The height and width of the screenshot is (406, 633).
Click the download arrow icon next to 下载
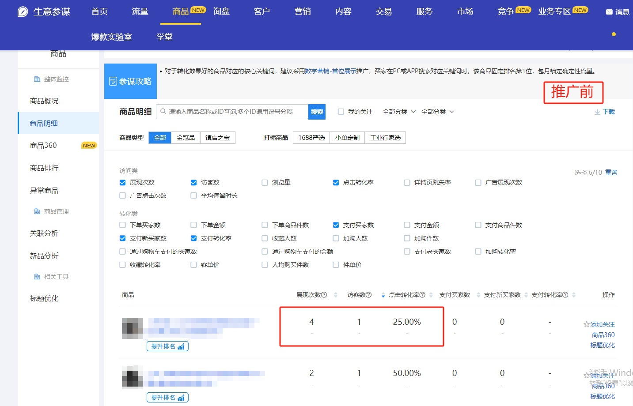(597, 112)
